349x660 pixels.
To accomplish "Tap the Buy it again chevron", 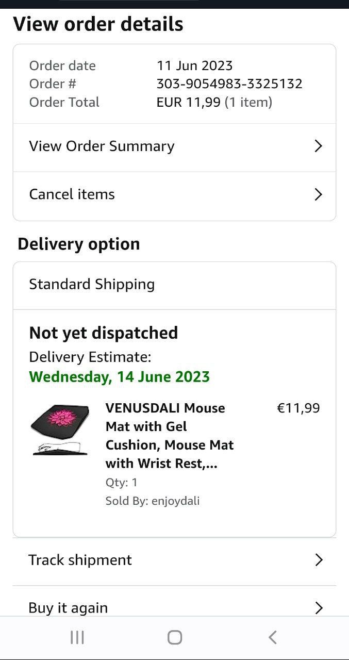I will click(319, 608).
